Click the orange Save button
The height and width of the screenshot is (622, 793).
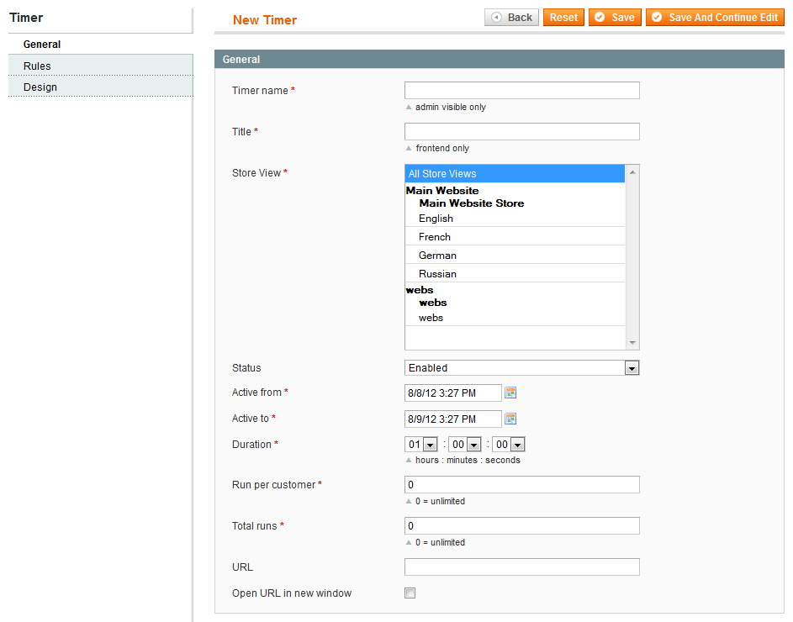(615, 17)
